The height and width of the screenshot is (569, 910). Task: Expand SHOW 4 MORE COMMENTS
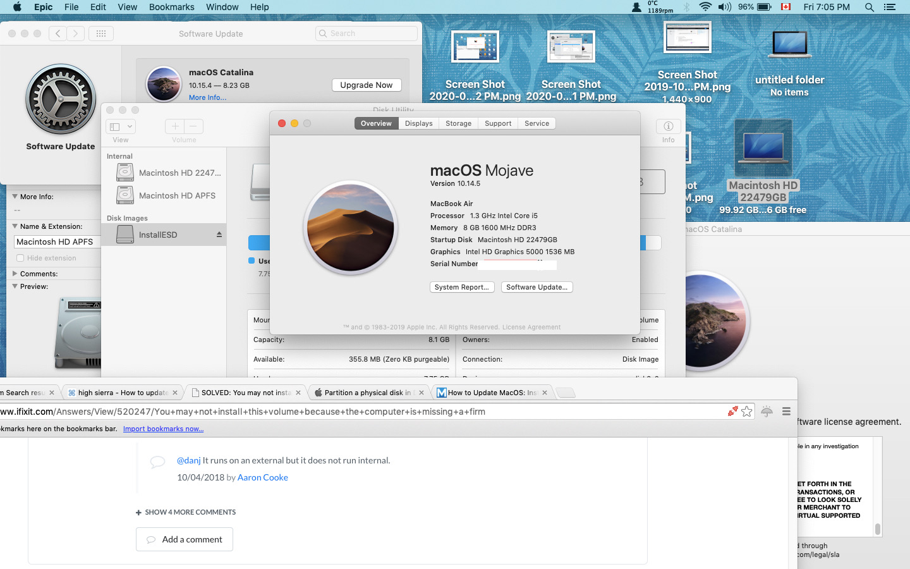pyautogui.click(x=186, y=512)
